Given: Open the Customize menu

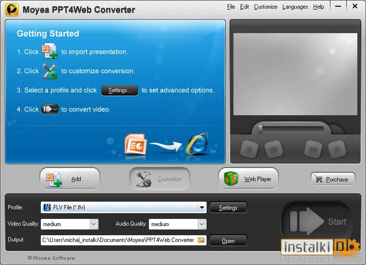Looking at the screenshot, I should click(x=266, y=7).
